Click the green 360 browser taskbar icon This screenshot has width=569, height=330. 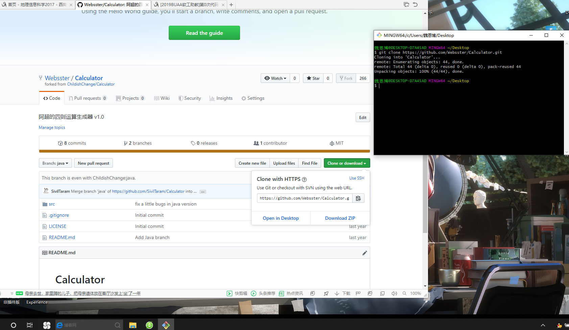[149, 325]
